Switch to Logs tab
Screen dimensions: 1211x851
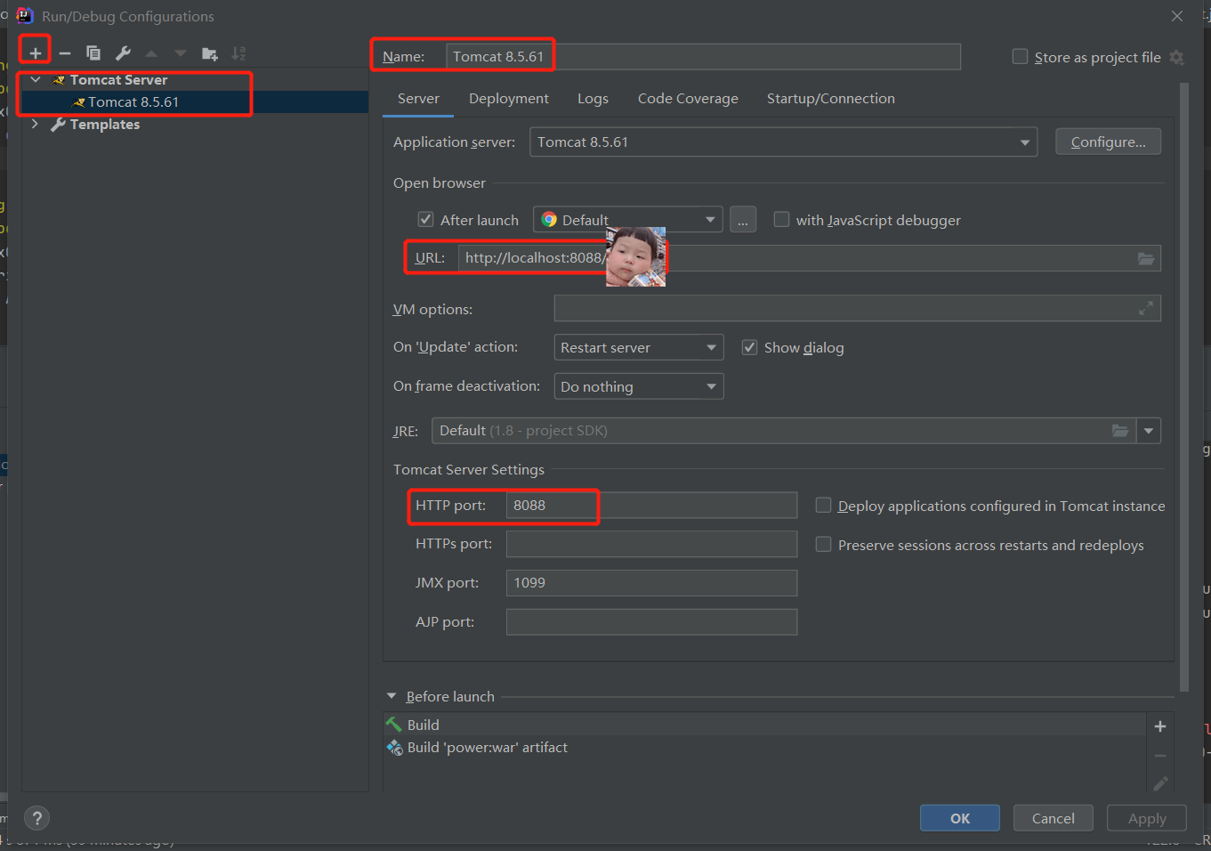click(593, 99)
